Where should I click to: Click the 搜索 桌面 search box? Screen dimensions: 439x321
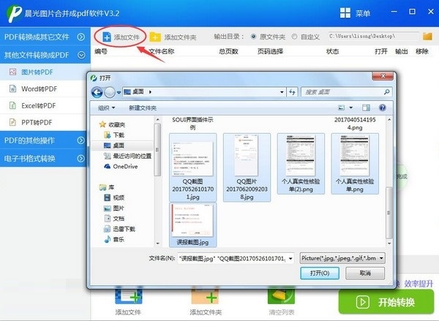[x=347, y=92]
